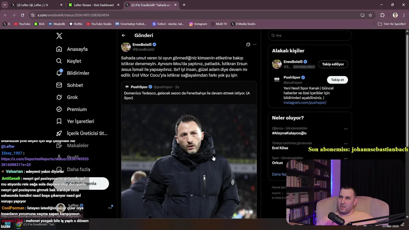Open Yer İşaretleri bookmarks
409x230 pixels.
(x=75, y=121)
